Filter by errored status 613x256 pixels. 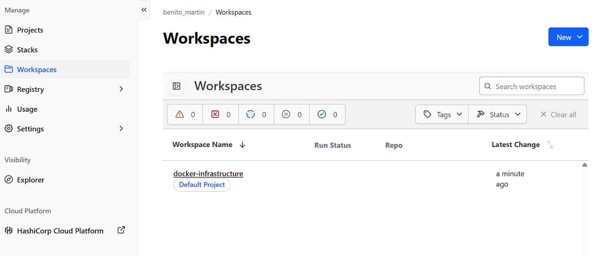click(x=221, y=114)
